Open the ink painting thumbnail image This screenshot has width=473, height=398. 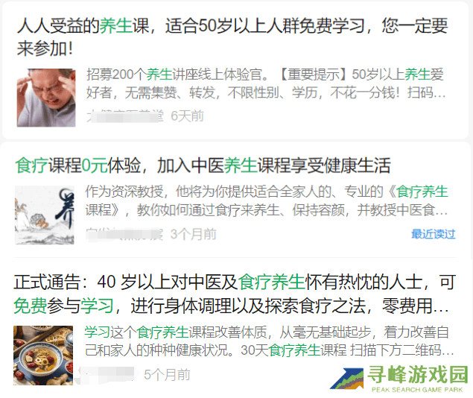point(45,215)
